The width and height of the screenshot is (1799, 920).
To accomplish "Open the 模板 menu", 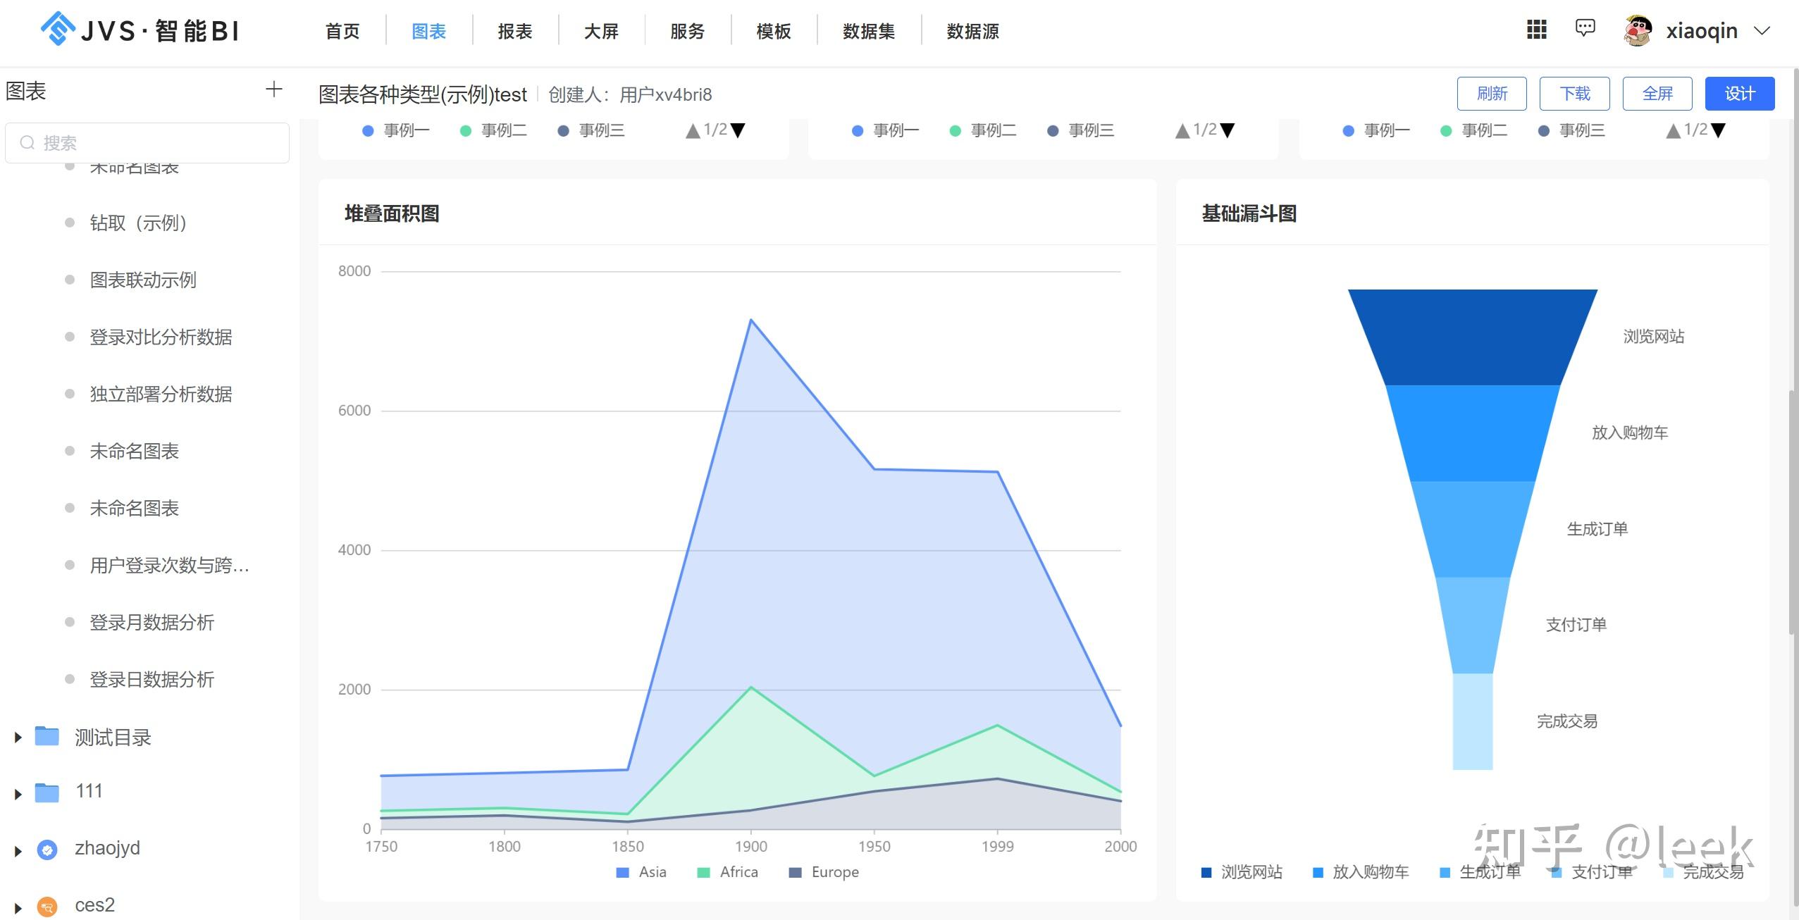I will point(774,31).
